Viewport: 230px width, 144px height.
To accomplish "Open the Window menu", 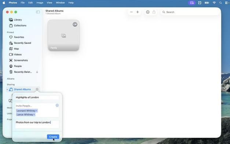I will tap(60, 3).
